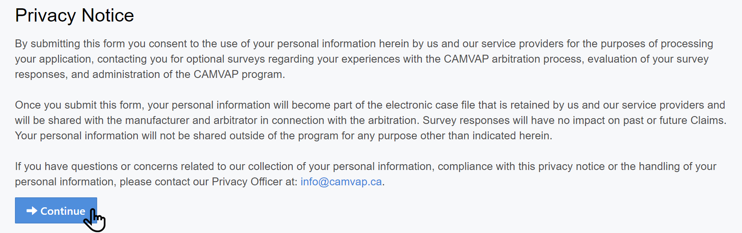Click the sentence starting "Your personal information will not"

(283, 136)
